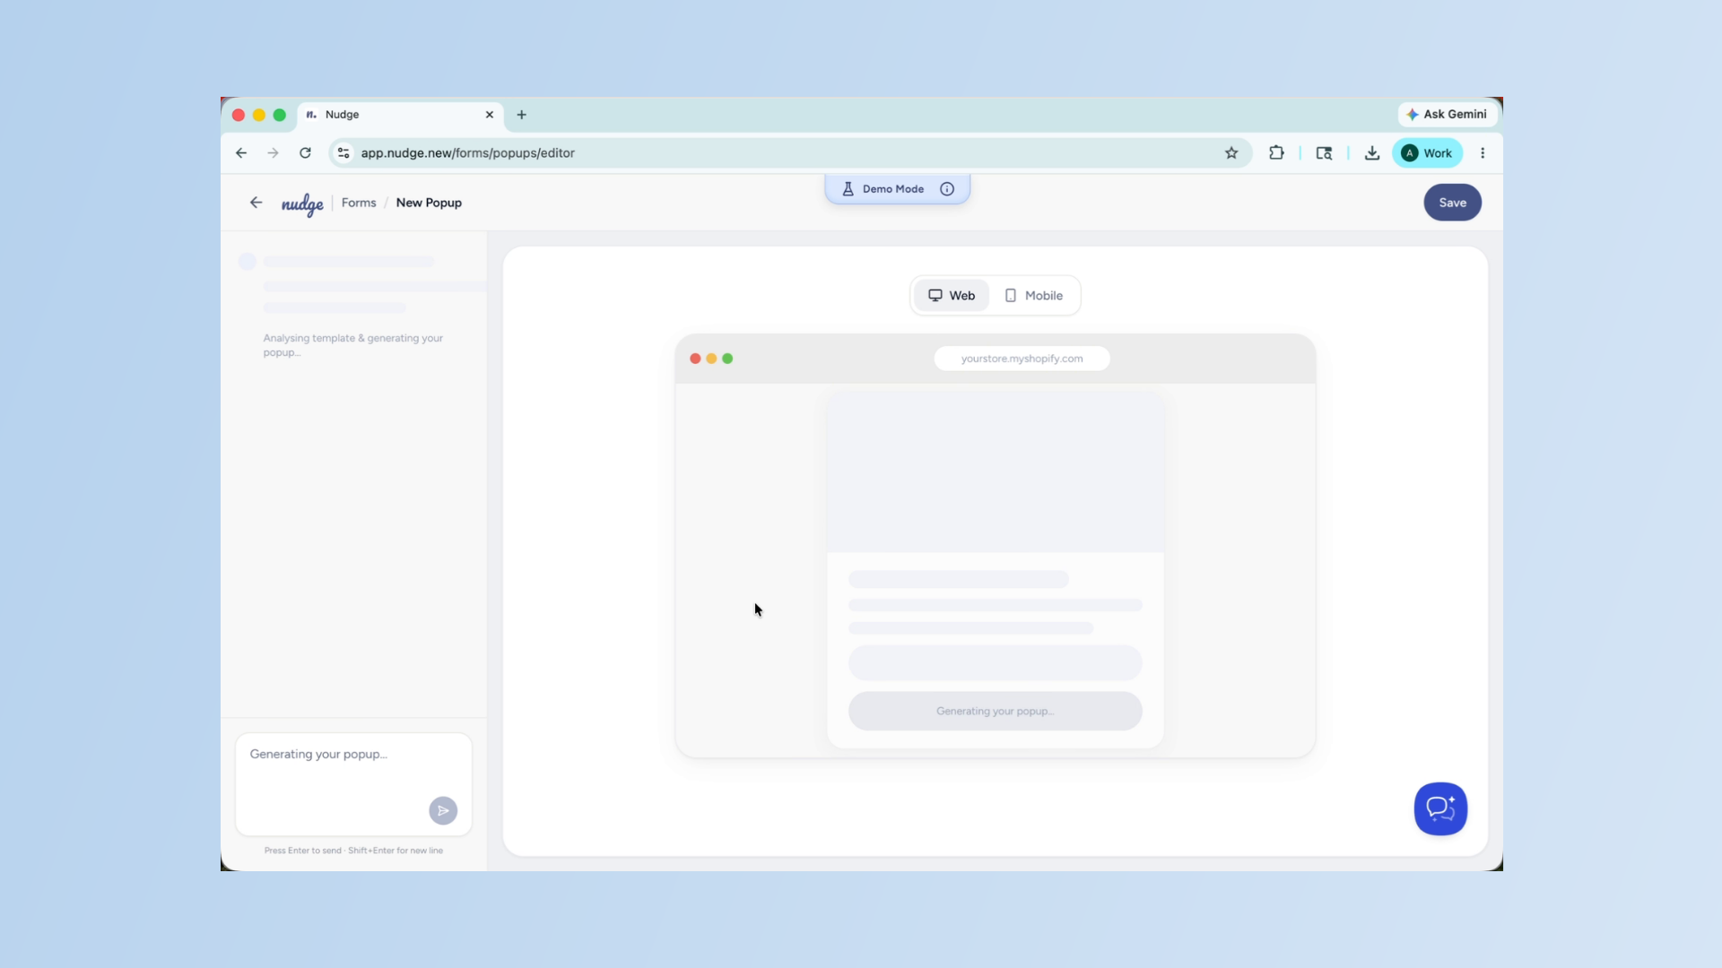Click Analysing template status text
This screenshot has height=968, width=1722.
pyautogui.click(x=352, y=345)
